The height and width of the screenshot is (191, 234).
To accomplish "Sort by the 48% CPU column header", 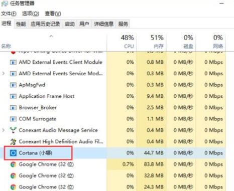I will point(122,42).
